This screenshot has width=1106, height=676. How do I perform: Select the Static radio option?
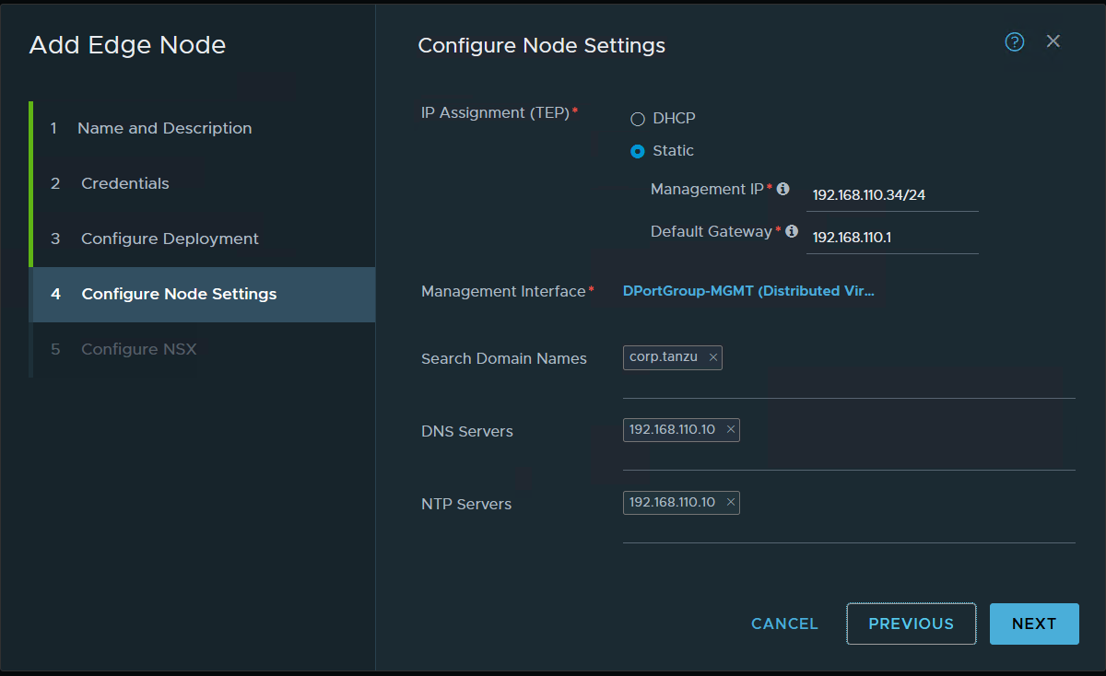[638, 152]
